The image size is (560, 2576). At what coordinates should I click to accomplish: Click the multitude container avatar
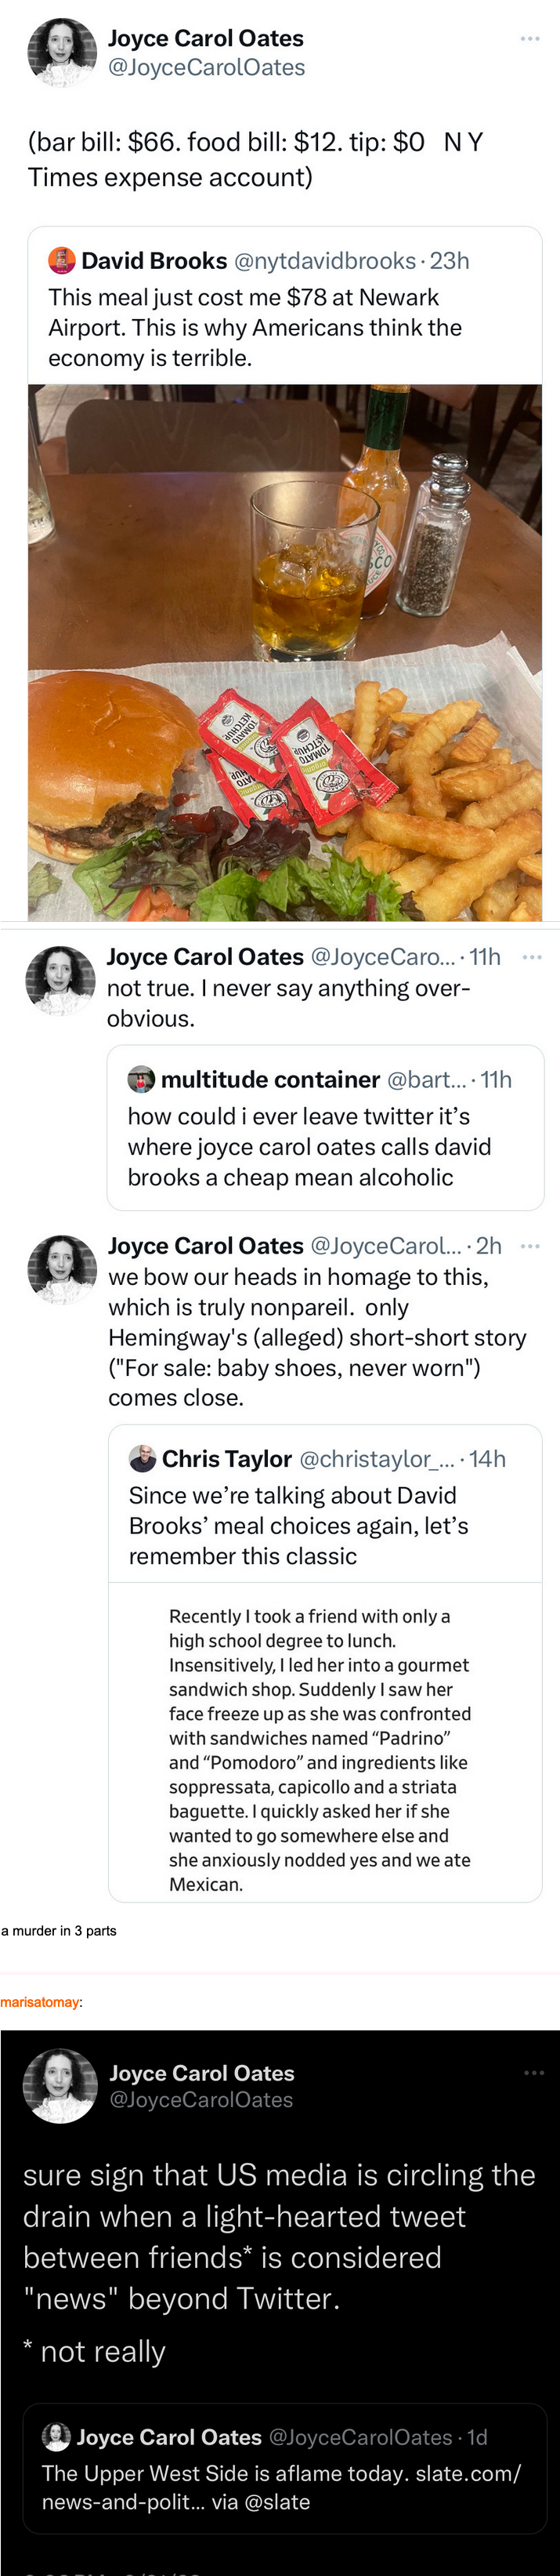[142, 1079]
